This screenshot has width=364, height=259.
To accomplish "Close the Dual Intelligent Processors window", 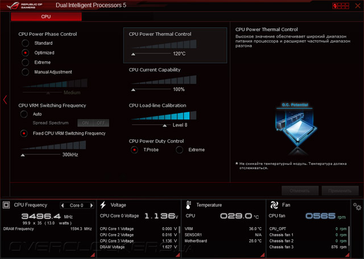I will (x=358, y=6).
